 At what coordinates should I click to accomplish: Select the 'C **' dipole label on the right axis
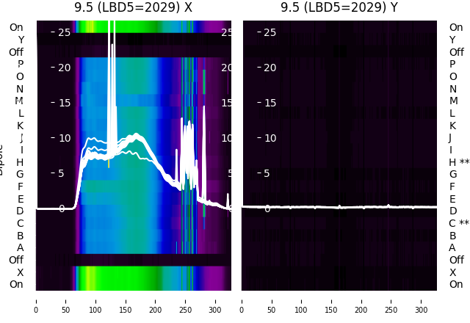[459, 223]
